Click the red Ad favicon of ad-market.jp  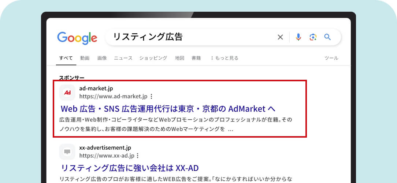pos(67,92)
